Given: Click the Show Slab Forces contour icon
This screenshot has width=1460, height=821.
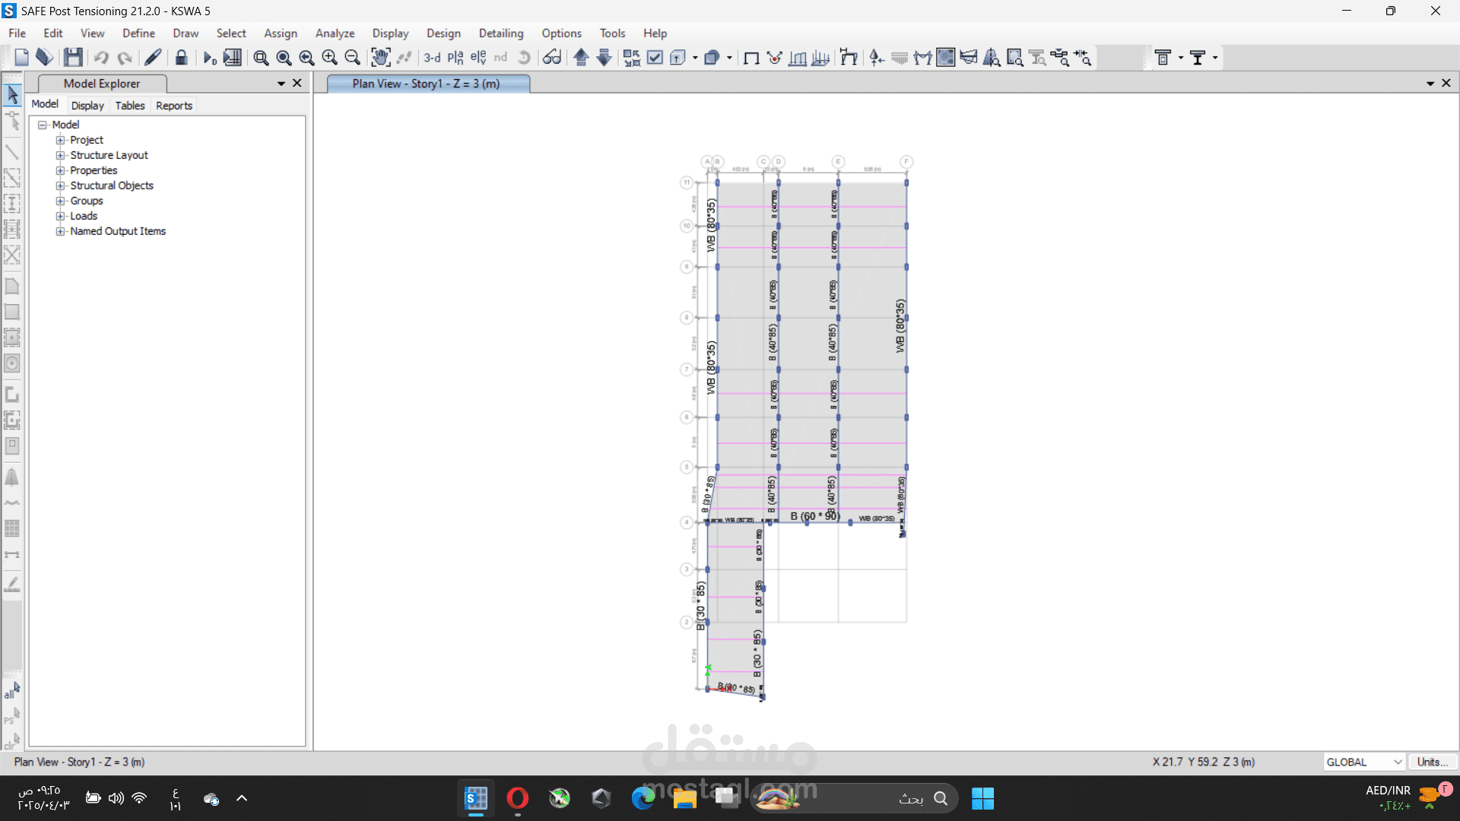Looking at the screenshot, I should [x=945, y=58].
